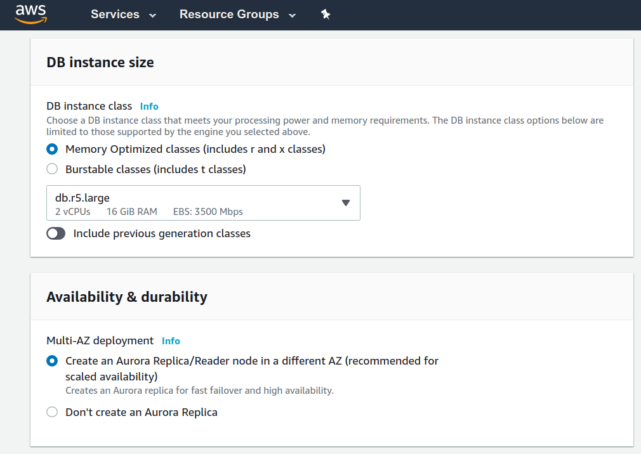
Task: Click the 'DB instance class' label
Action: (89, 106)
